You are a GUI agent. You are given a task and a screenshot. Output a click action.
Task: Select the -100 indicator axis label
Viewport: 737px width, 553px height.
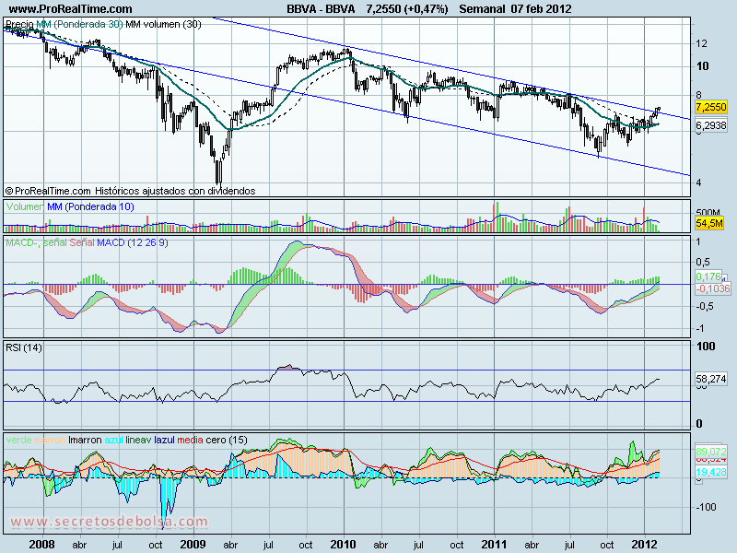click(706, 508)
